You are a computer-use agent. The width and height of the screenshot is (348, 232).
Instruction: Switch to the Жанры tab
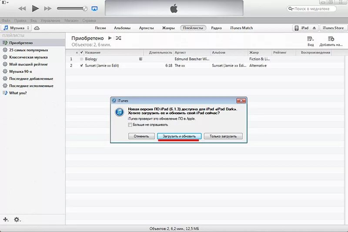tap(168, 28)
